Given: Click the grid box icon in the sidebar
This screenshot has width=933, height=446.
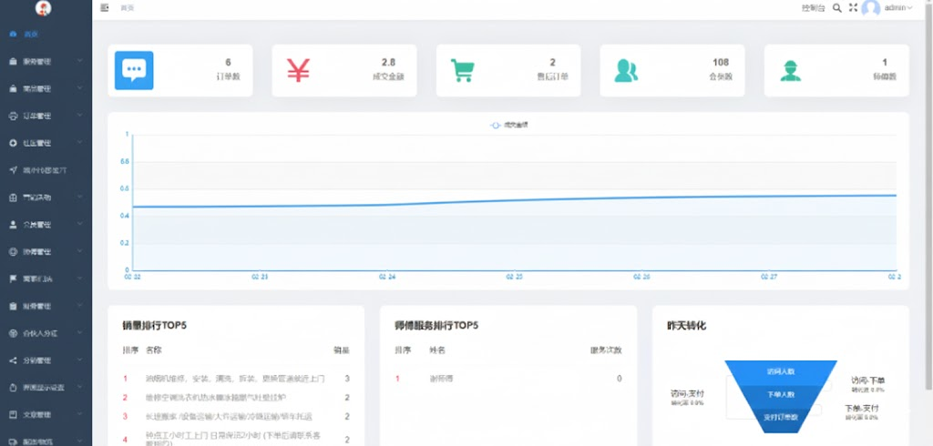Looking at the screenshot, I should pyautogui.click(x=13, y=198).
